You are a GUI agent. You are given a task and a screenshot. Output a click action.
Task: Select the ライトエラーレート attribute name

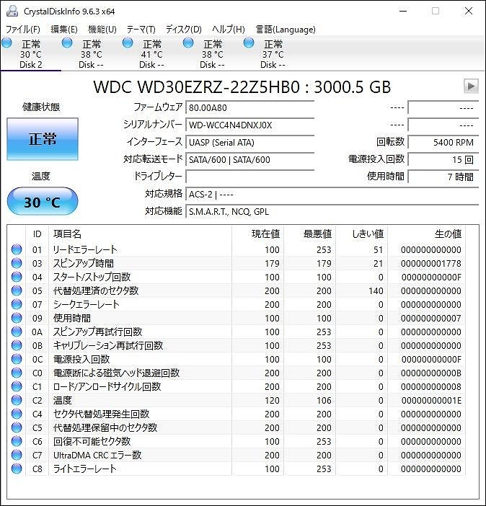[x=84, y=469]
